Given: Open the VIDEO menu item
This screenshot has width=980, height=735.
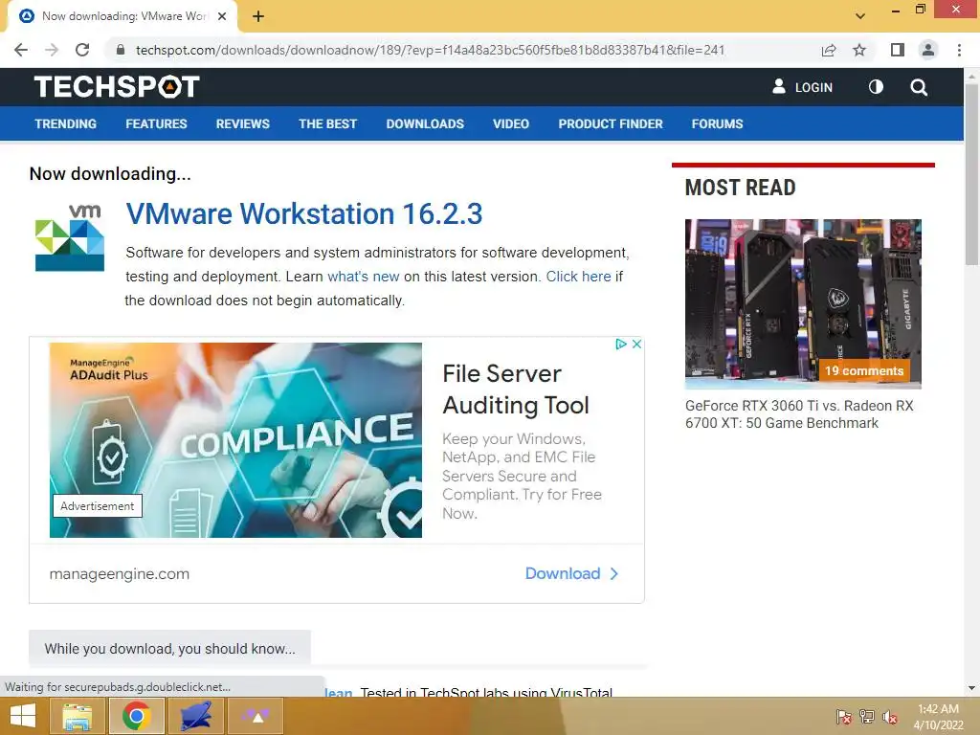Looking at the screenshot, I should 511,123.
